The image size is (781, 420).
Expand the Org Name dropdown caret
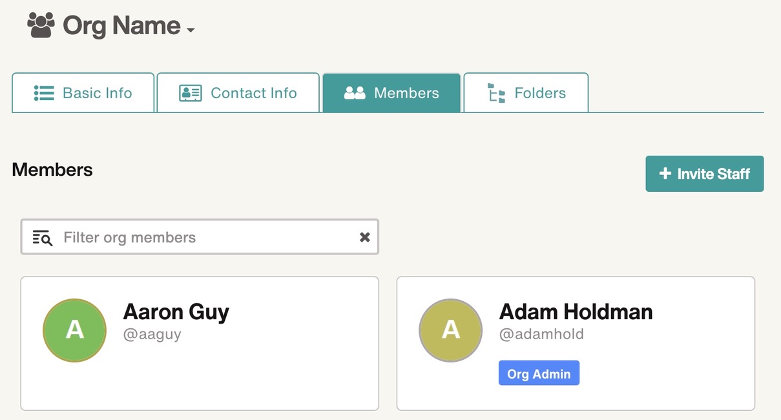[190, 30]
